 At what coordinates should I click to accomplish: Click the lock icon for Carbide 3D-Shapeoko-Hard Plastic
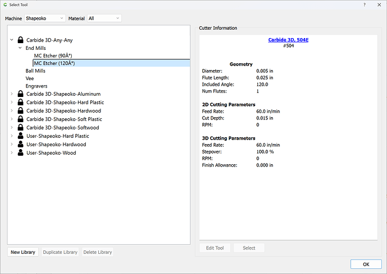click(x=21, y=103)
